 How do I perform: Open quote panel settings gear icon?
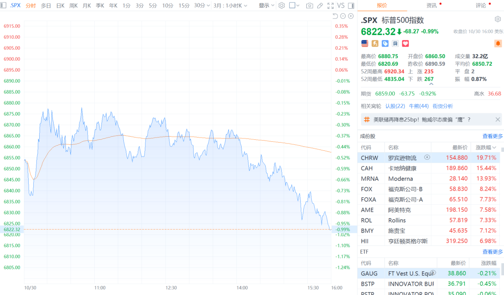498,19
